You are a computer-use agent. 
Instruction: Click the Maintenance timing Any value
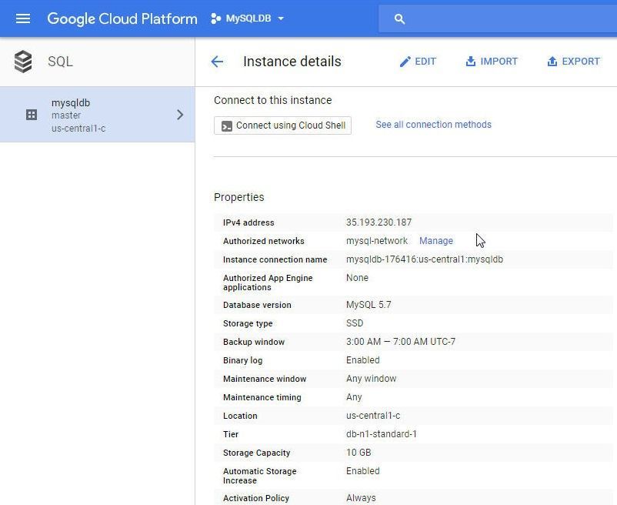click(x=354, y=397)
